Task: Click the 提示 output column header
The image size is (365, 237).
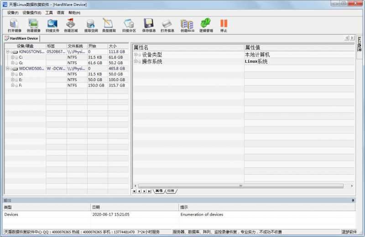Action: point(267,207)
